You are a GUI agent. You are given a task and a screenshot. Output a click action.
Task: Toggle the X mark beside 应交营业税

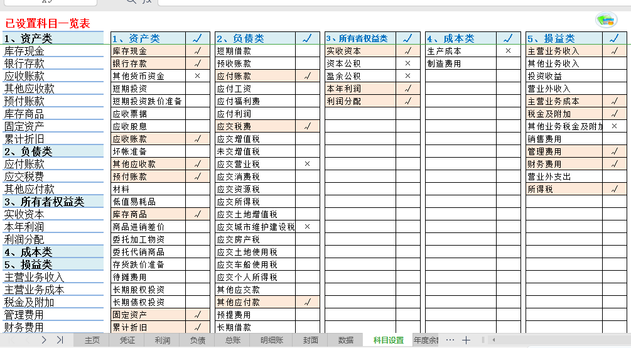(308, 164)
